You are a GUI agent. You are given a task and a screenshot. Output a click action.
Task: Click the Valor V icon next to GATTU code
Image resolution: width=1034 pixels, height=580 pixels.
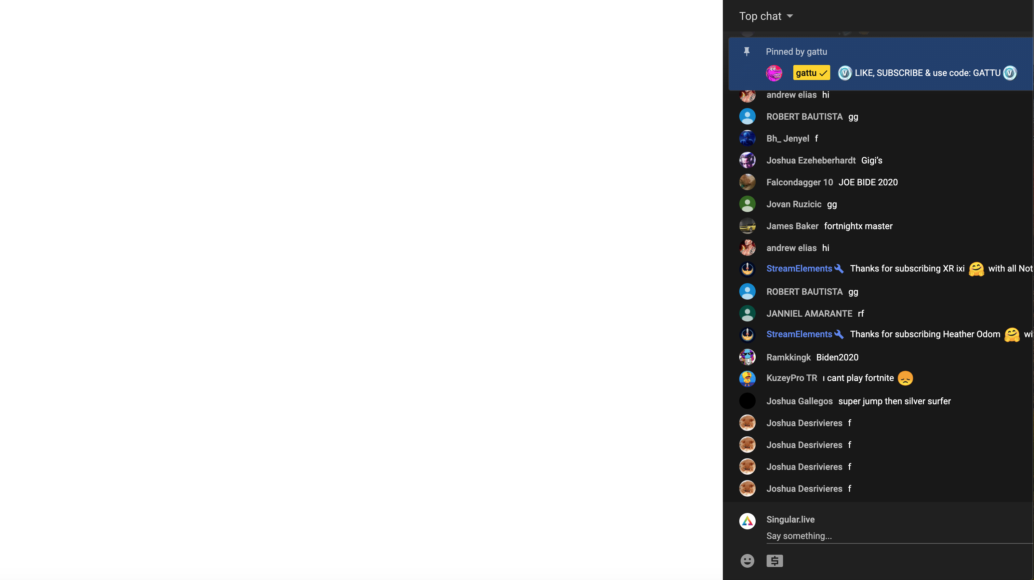(x=1009, y=72)
